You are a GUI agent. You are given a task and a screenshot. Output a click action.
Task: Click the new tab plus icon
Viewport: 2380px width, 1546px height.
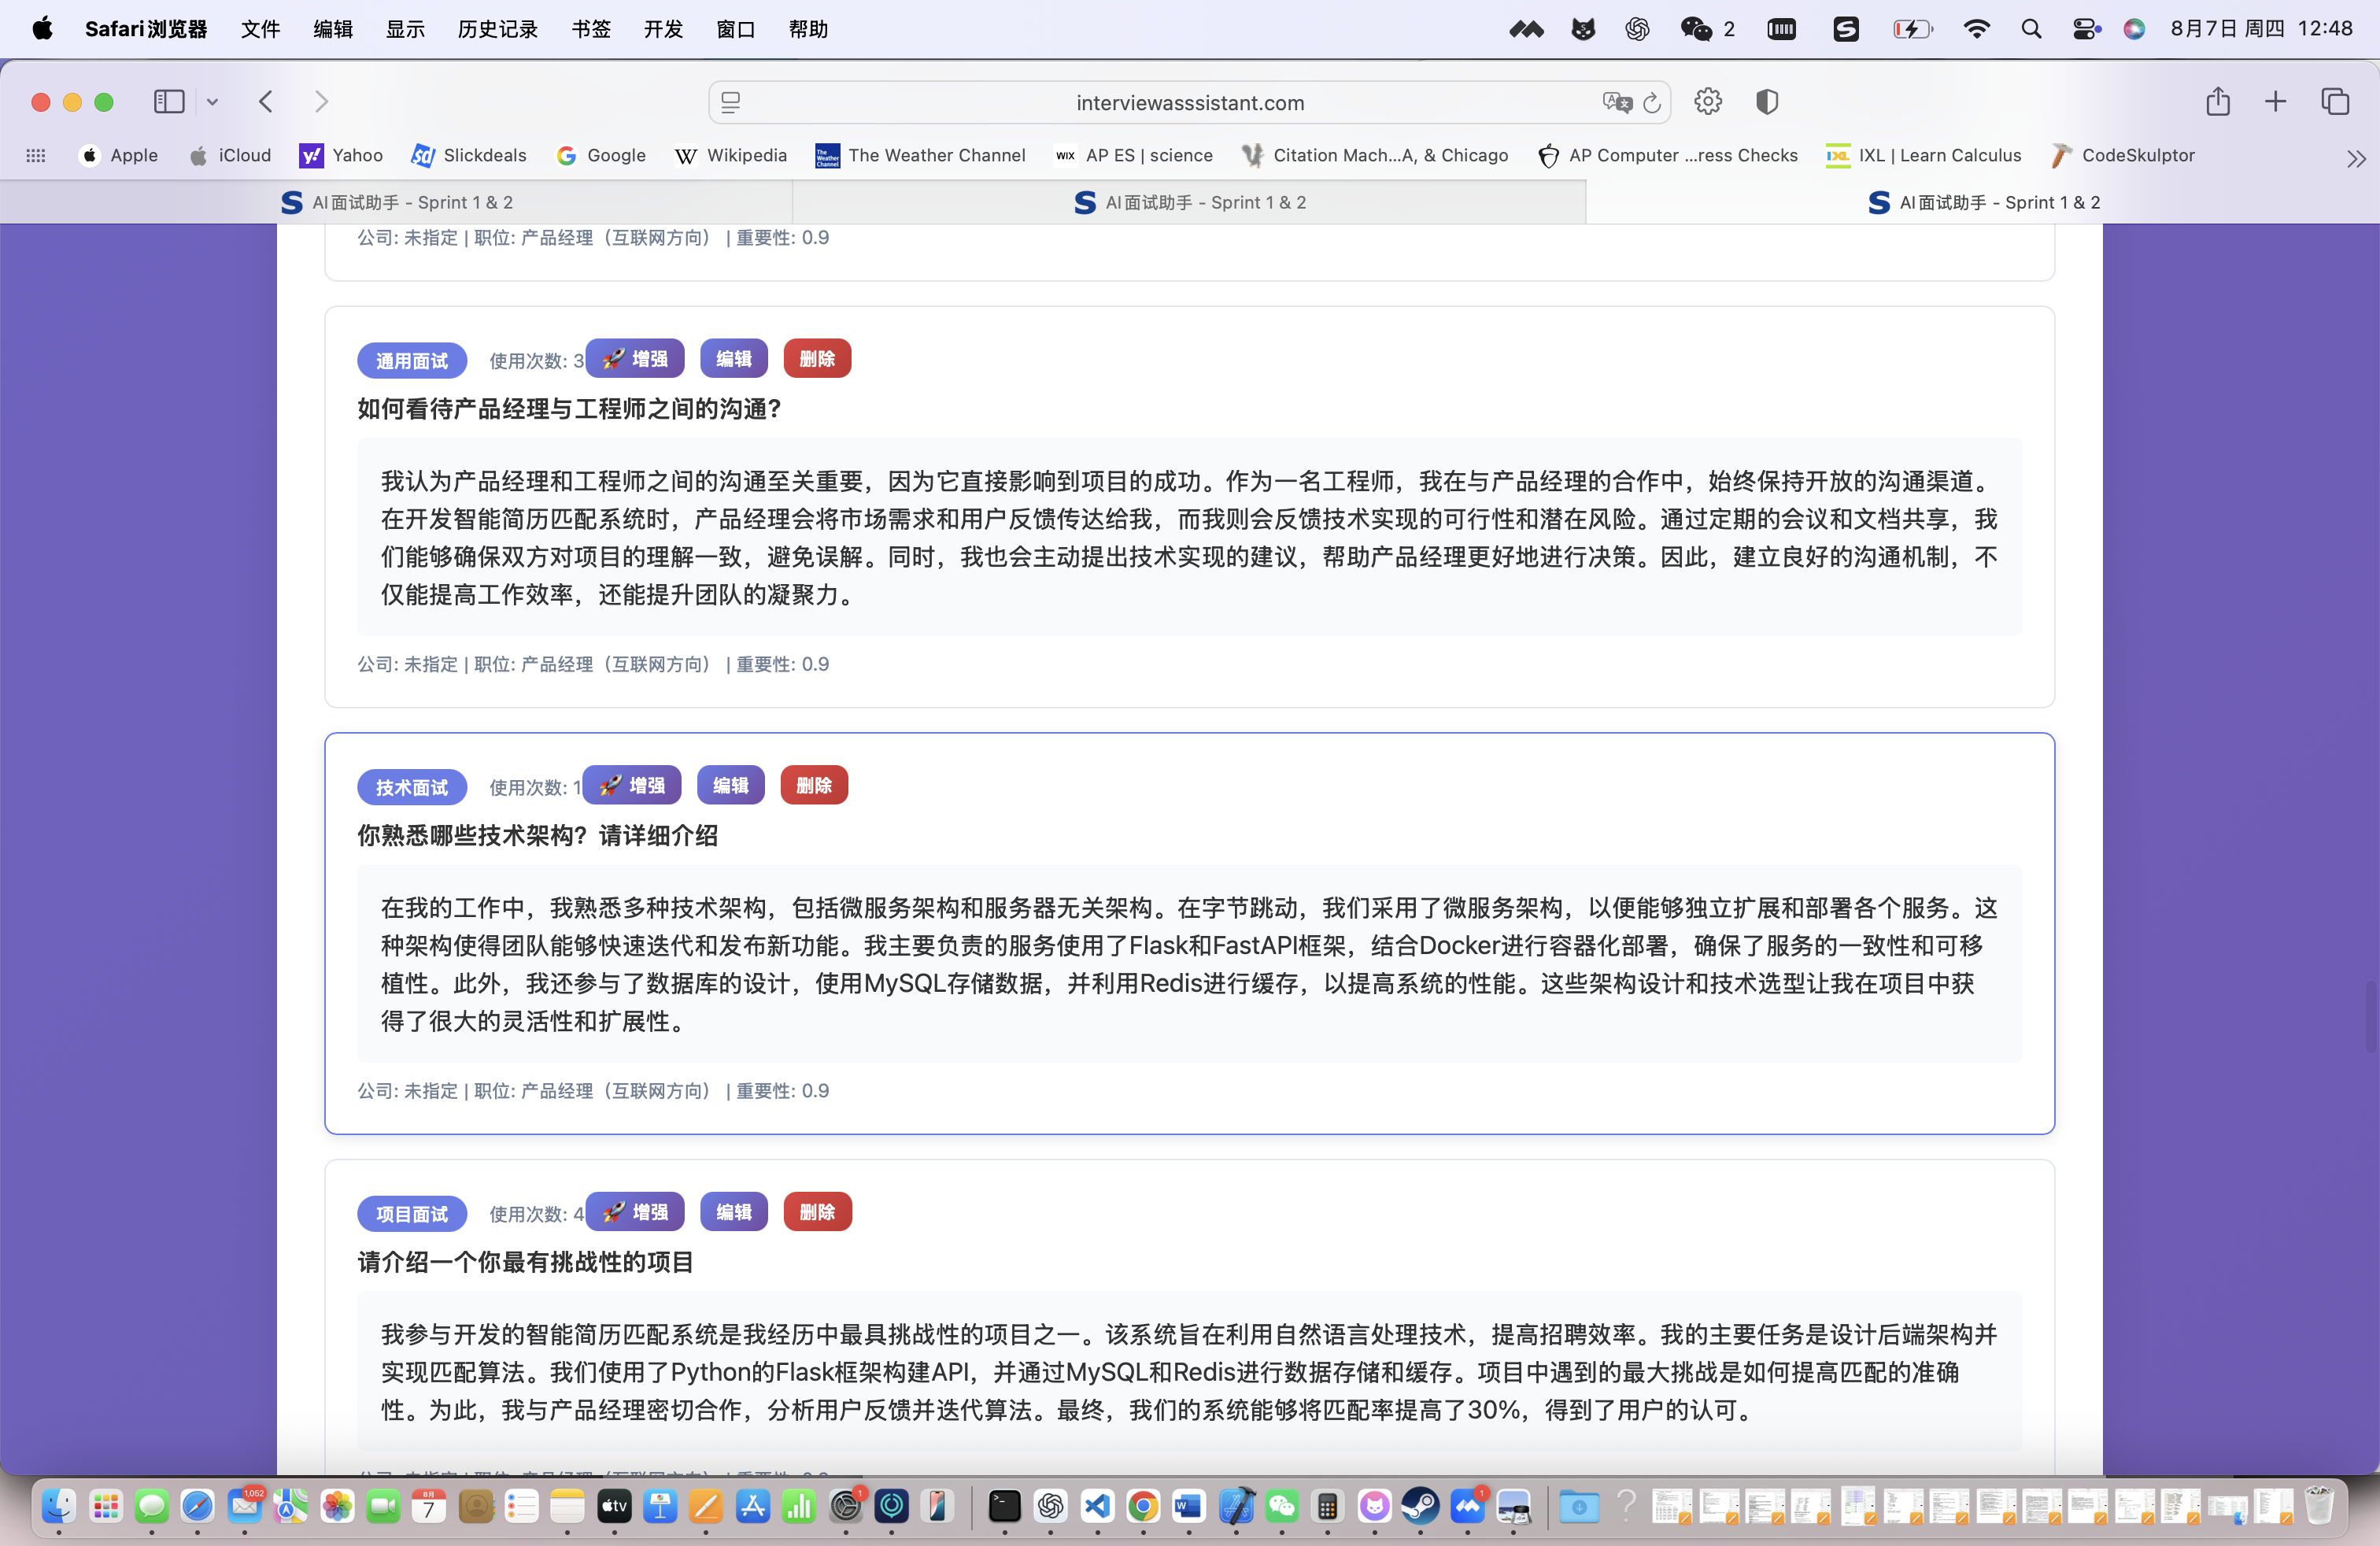point(2275,102)
